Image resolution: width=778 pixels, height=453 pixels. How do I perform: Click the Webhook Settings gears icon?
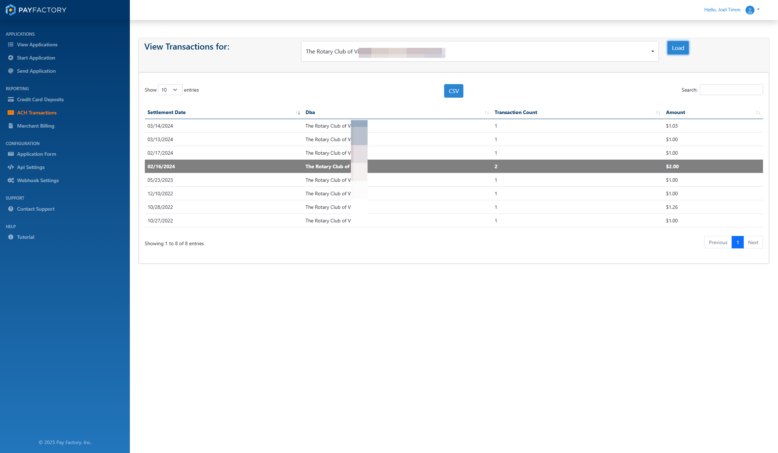click(x=11, y=180)
